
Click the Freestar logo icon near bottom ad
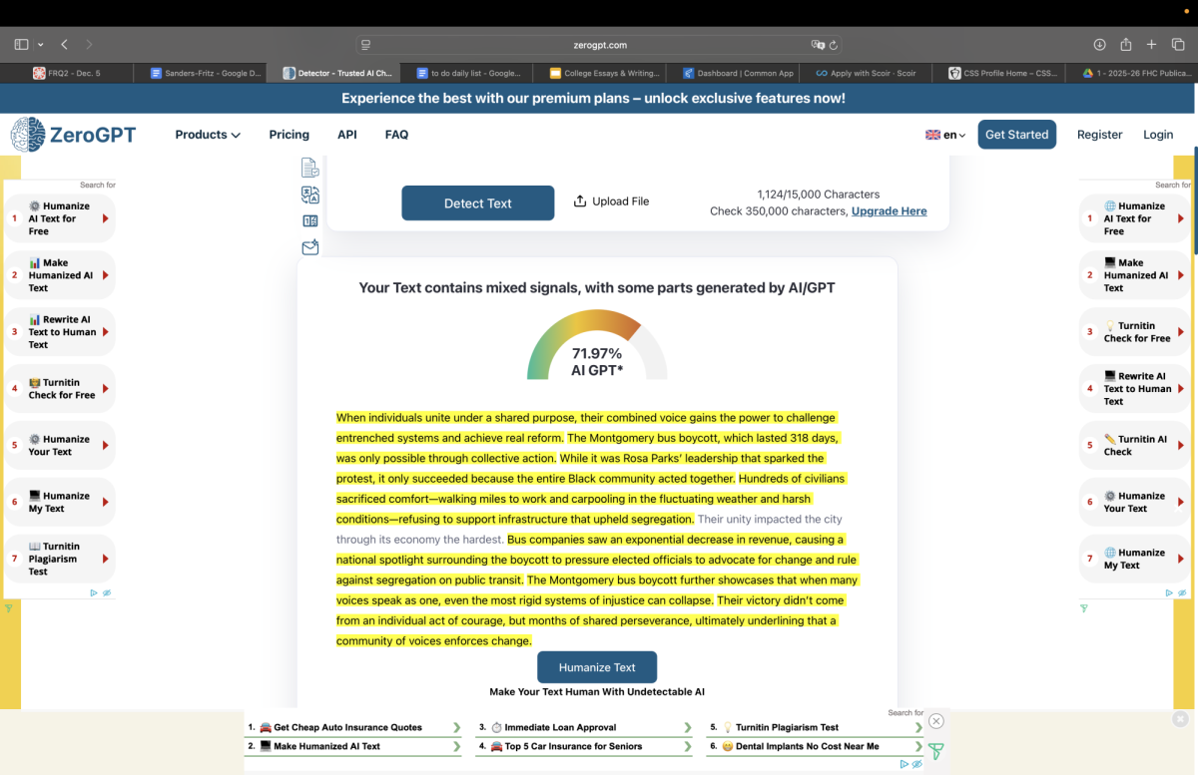pos(935,751)
